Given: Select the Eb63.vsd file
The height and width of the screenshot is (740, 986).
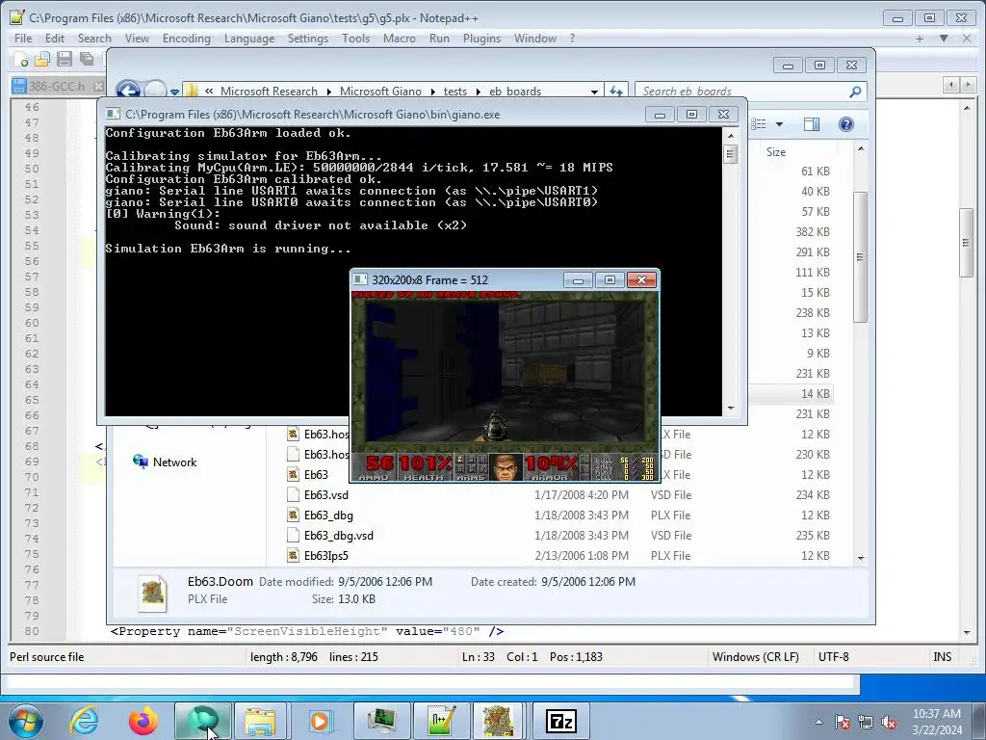Looking at the screenshot, I should [x=326, y=494].
